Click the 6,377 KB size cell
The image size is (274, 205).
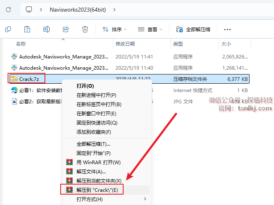pyautogui.click(x=237, y=79)
